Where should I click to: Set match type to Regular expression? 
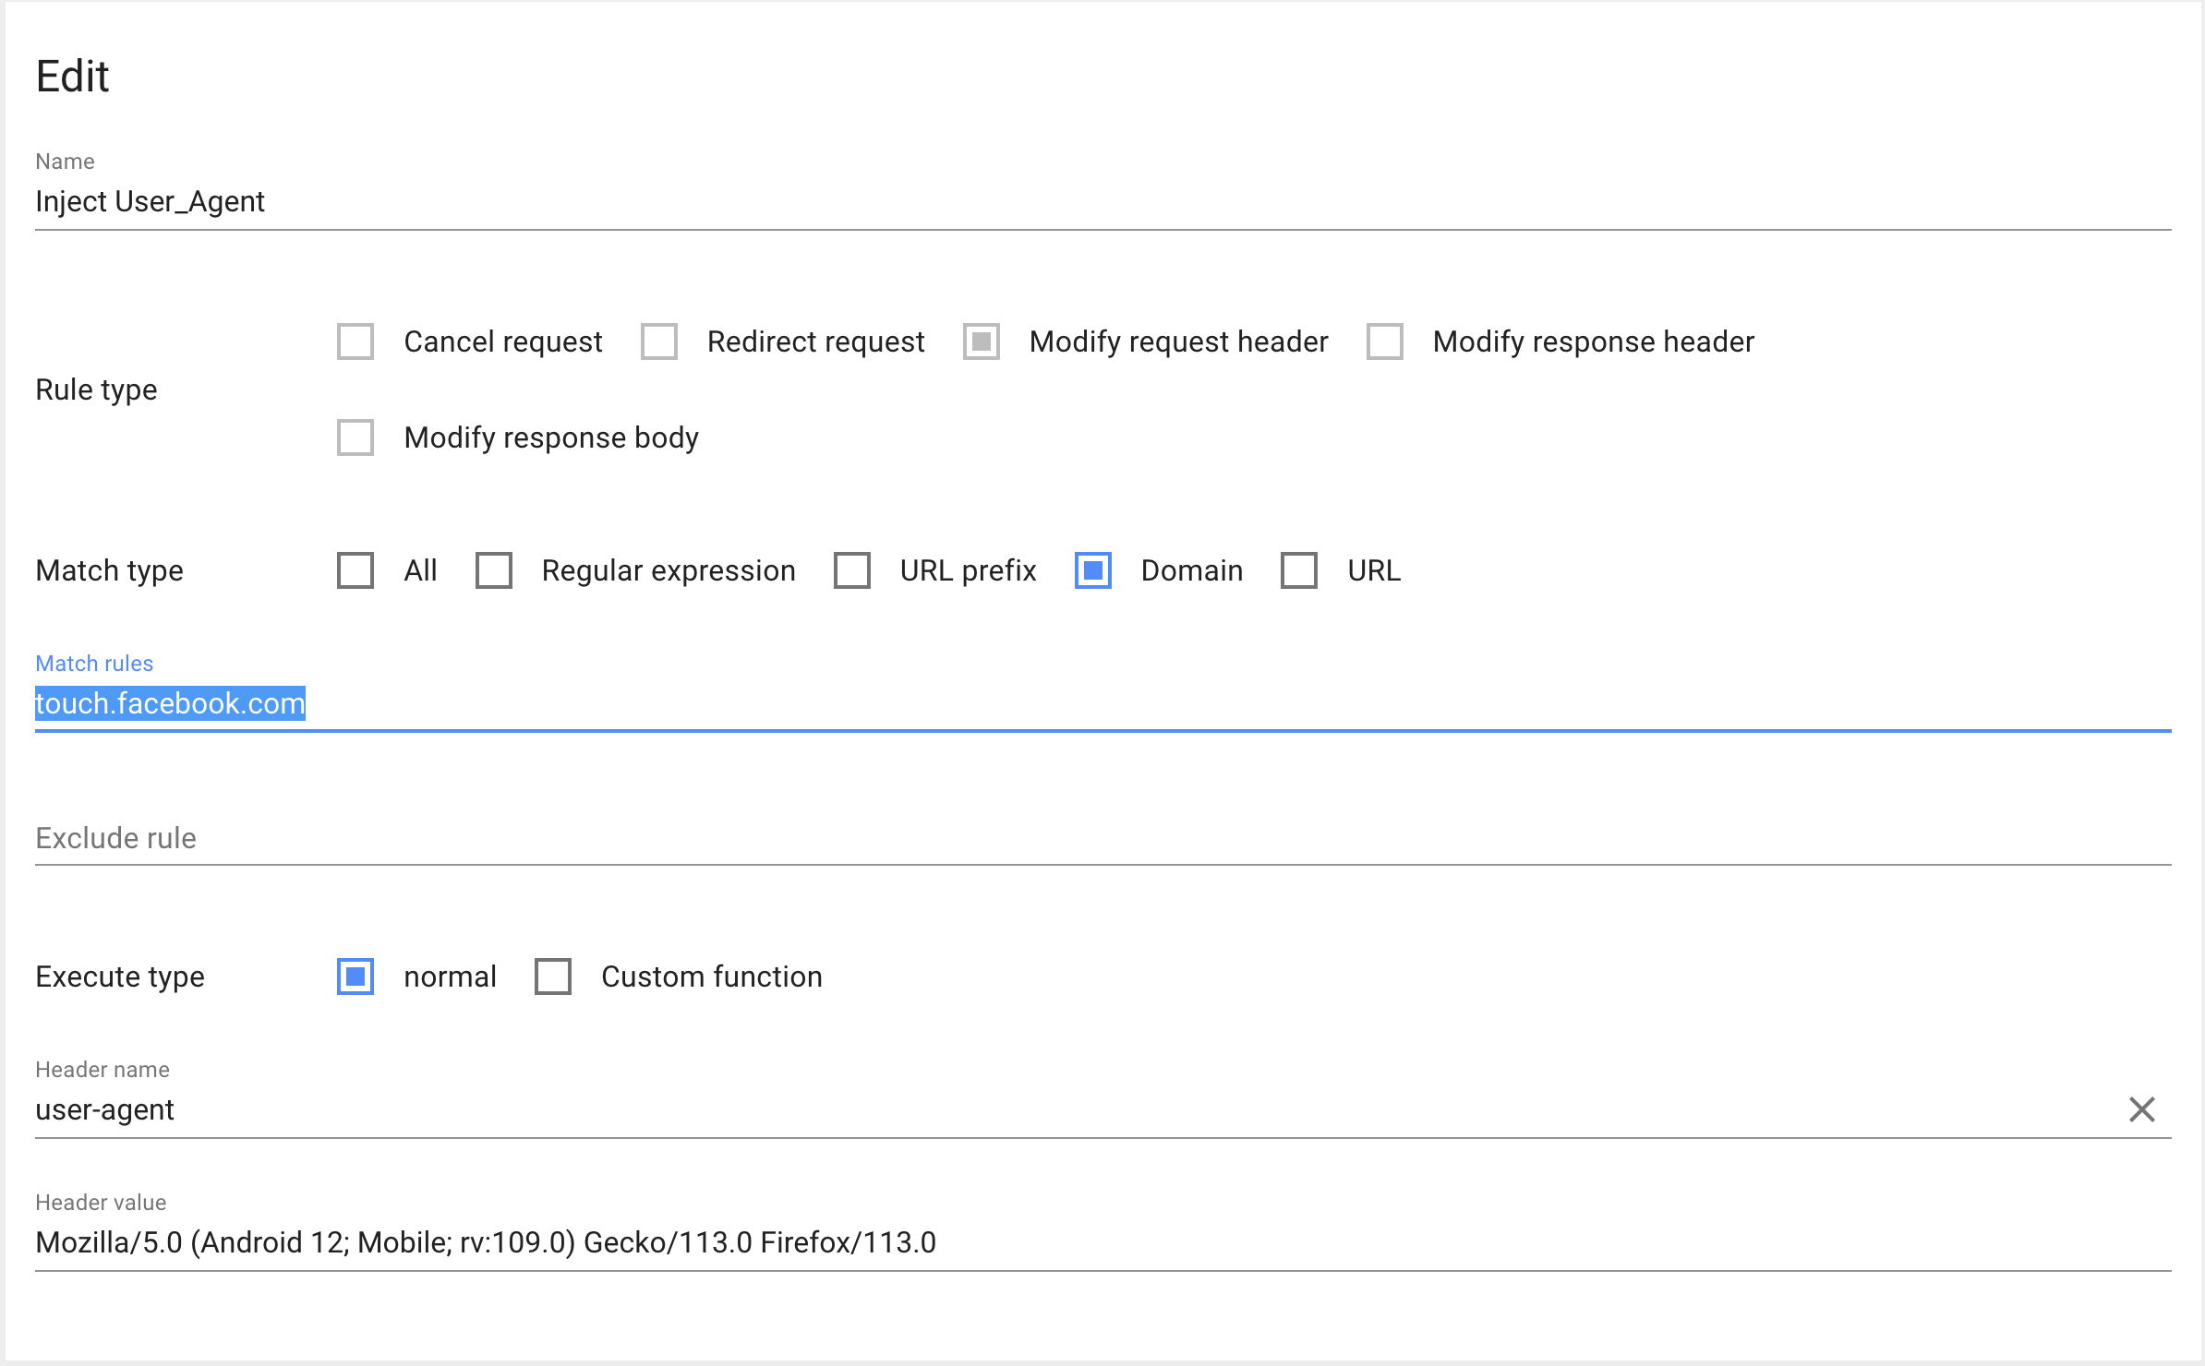[494, 570]
